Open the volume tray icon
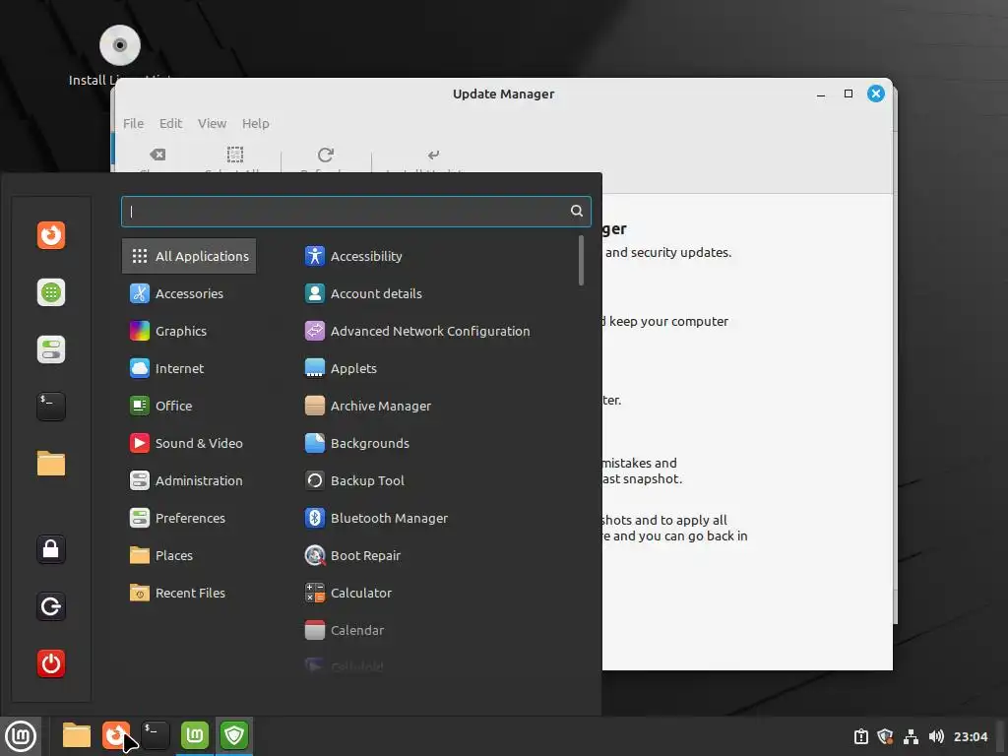 (936, 736)
